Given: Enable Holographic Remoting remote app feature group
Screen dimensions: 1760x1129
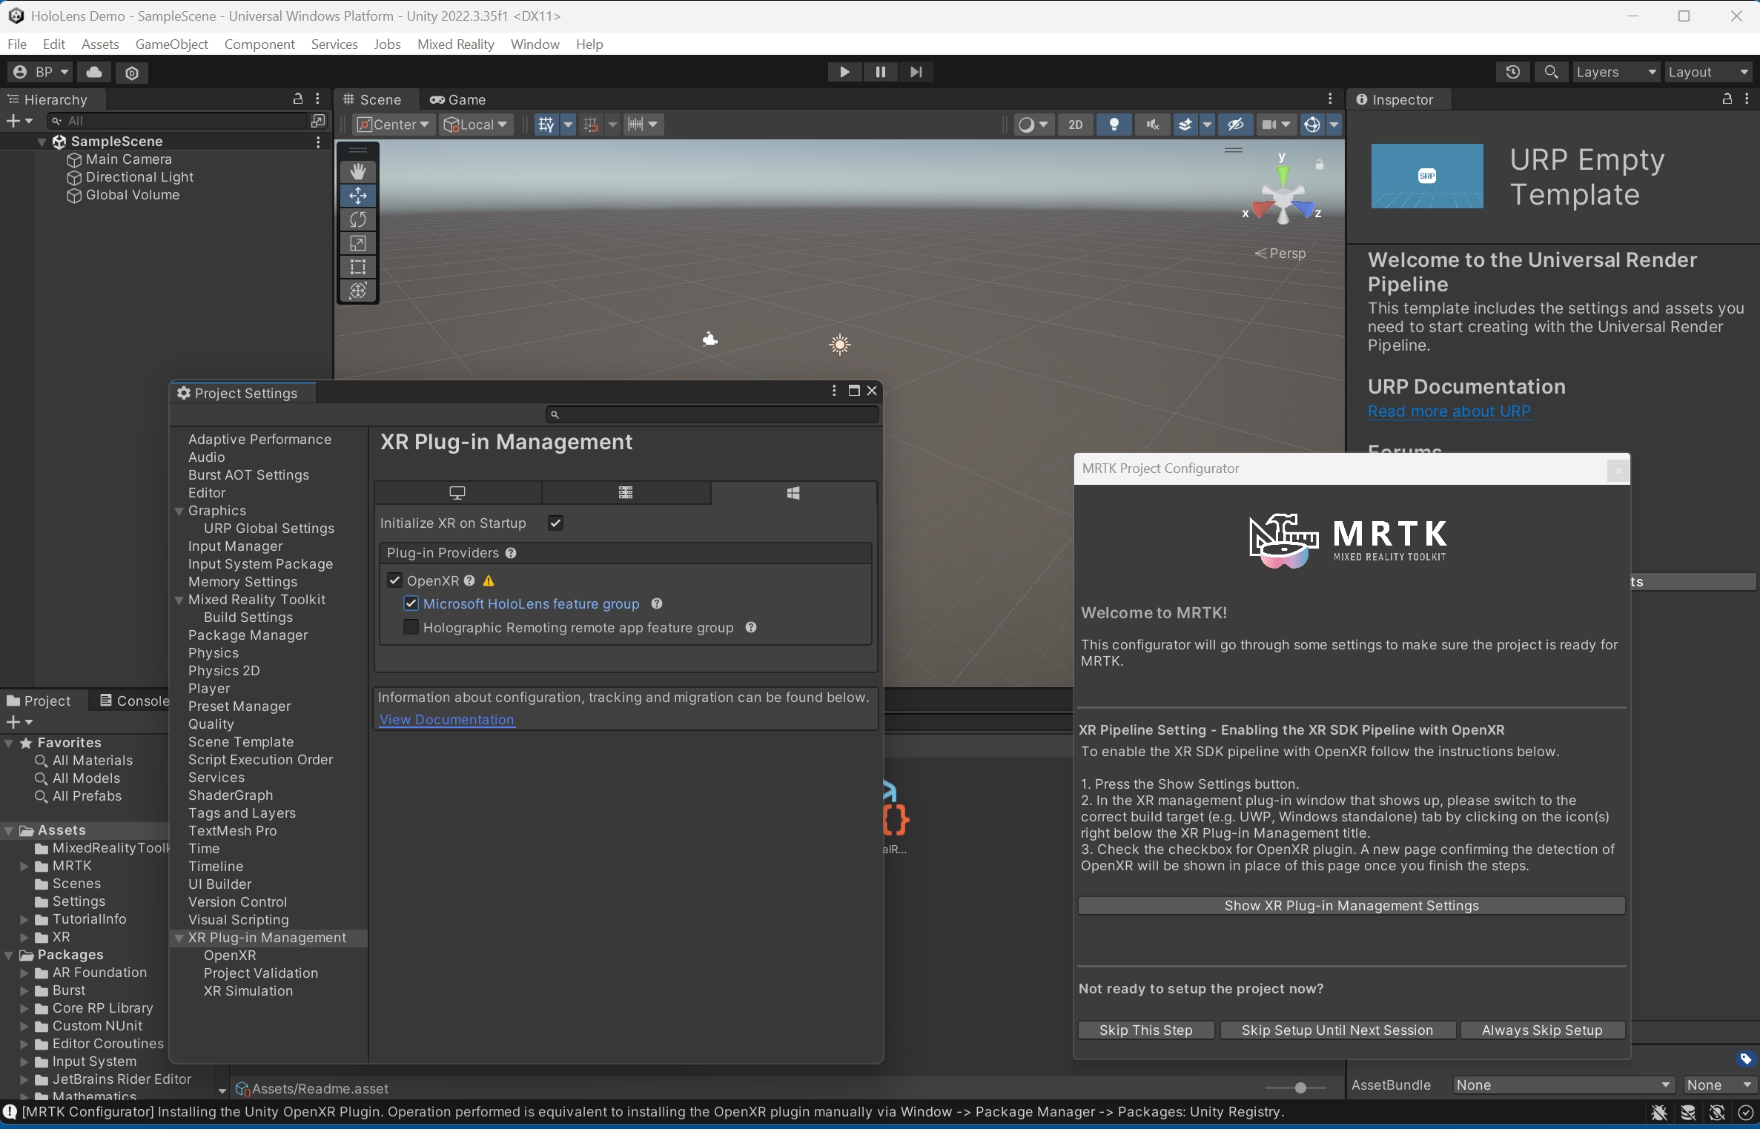Looking at the screenshot, I should (412, 627).
